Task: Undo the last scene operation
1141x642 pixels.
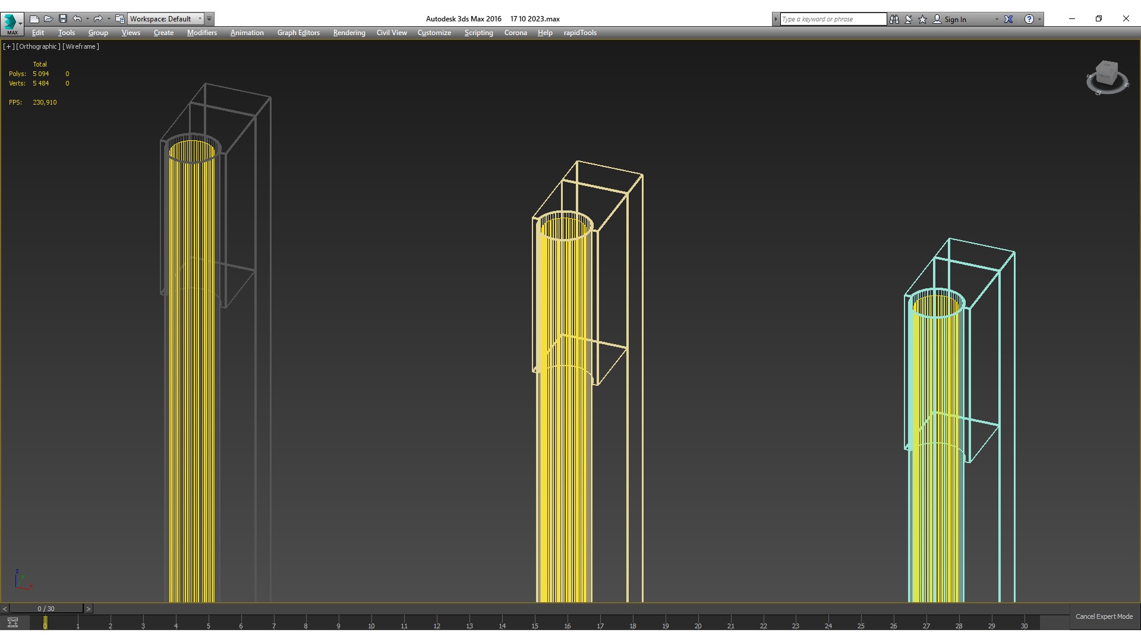Action: tap(77, 19)
